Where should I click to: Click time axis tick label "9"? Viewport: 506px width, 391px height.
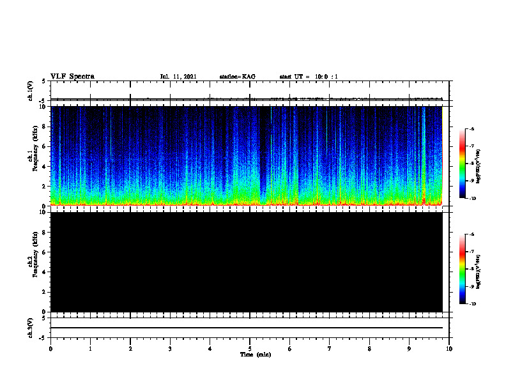click(409, 349)
